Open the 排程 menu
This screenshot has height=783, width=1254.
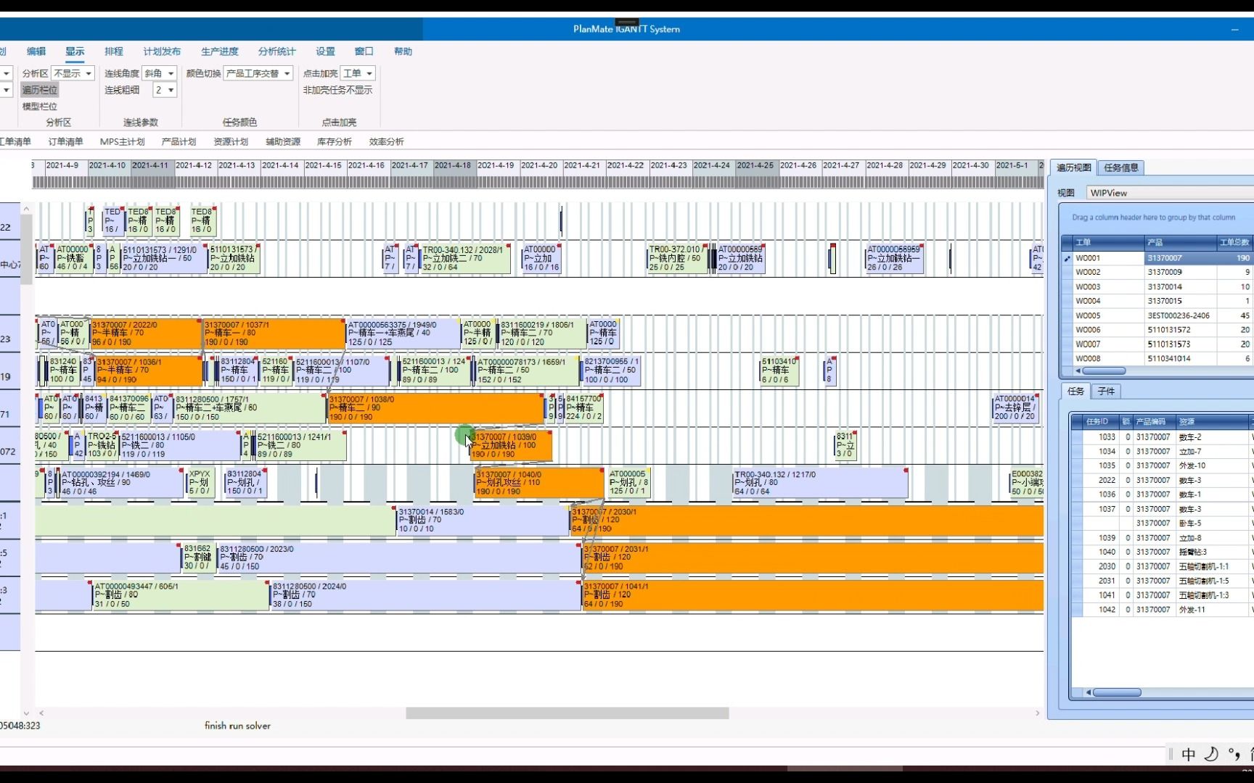coord(114,51)
